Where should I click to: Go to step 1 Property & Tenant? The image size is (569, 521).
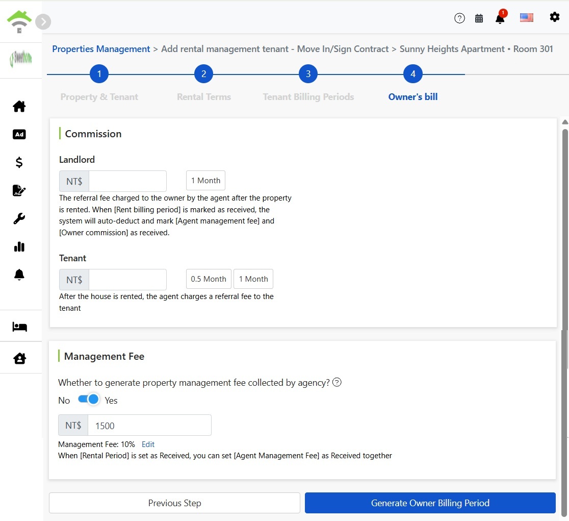[x=99, y=74]
